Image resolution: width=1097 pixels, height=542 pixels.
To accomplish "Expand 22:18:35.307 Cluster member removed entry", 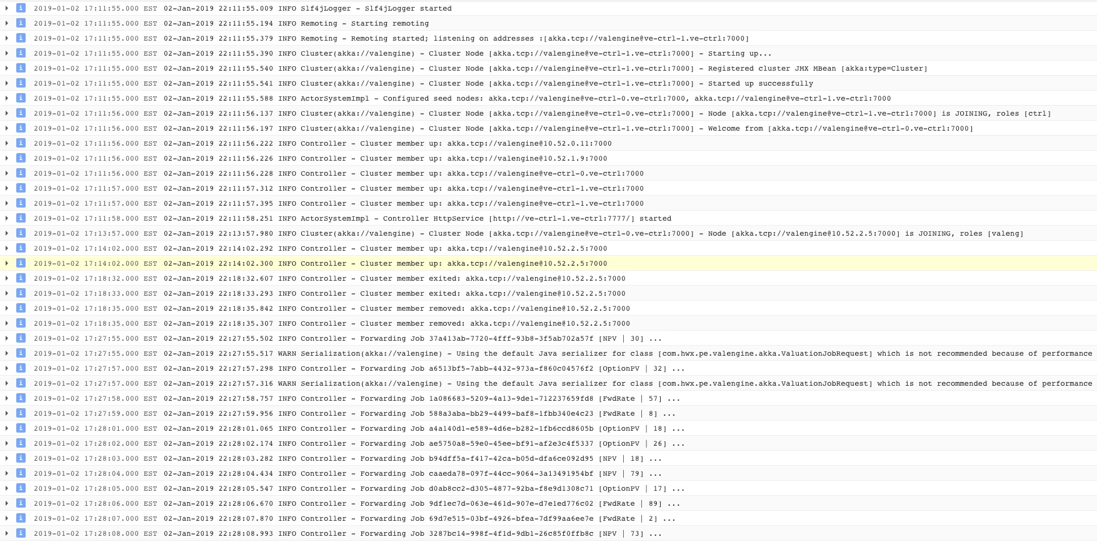I will 7,323.
